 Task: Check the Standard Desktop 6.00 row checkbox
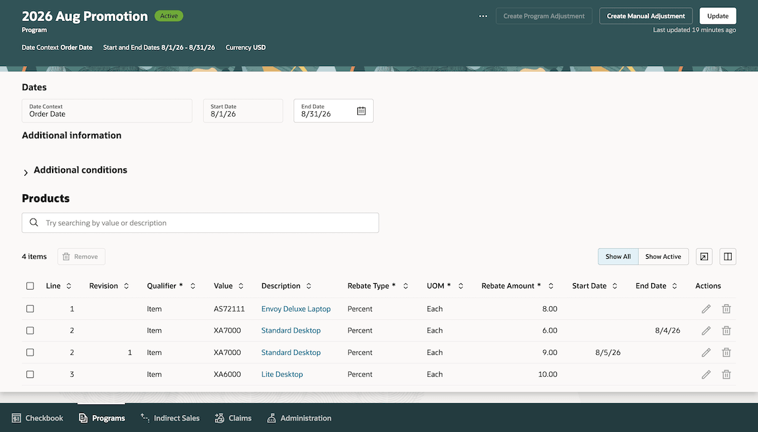(x=30, y=331)
